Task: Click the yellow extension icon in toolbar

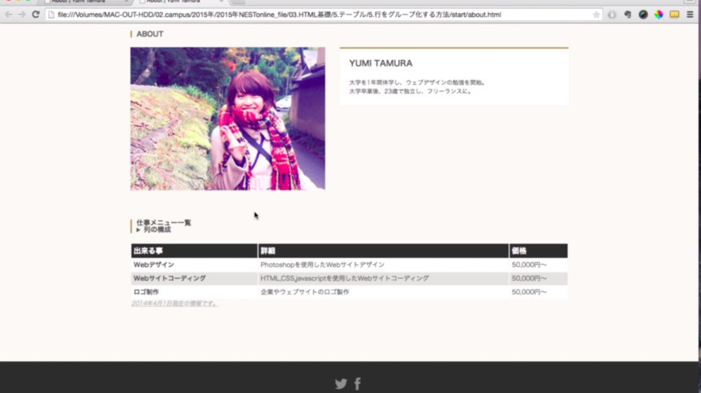Action: (x=674, y=15)
